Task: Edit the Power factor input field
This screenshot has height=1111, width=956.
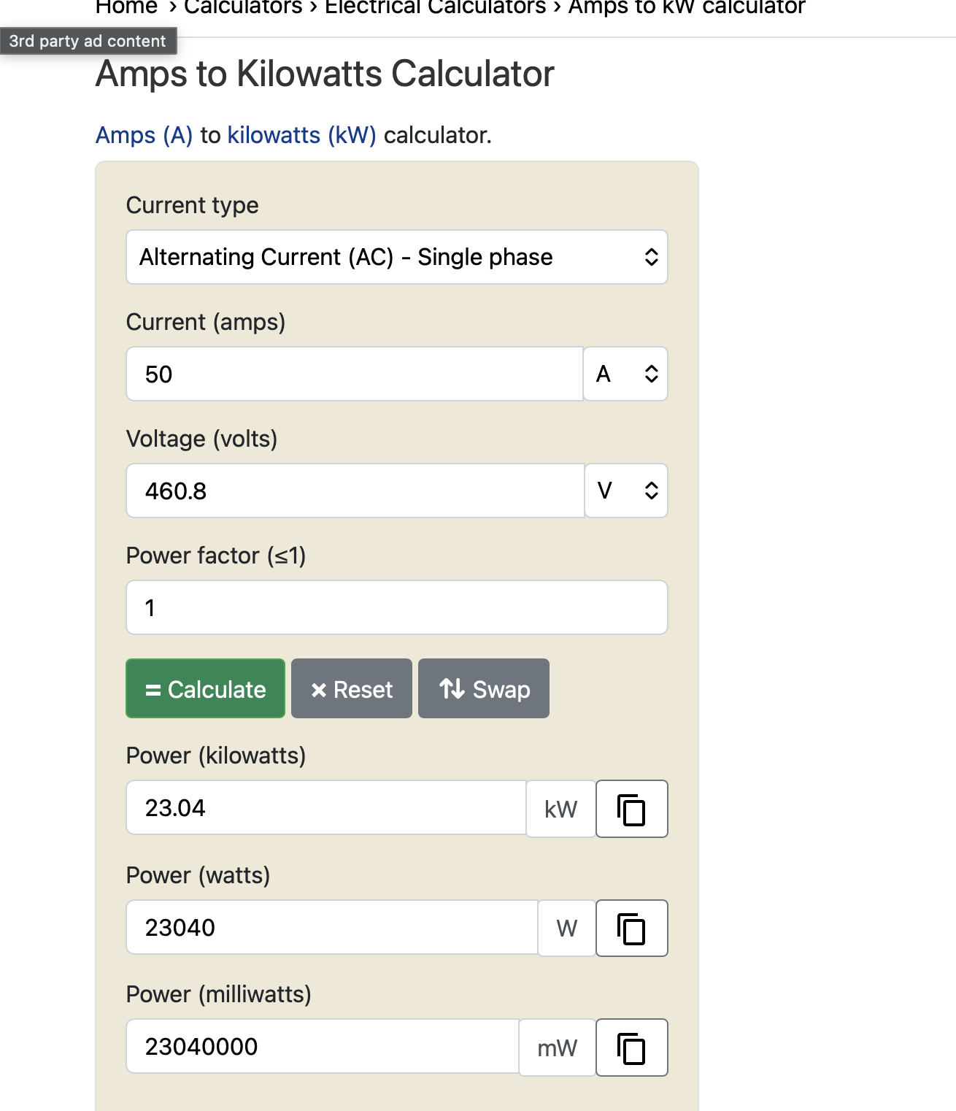Action: point(396,607)
